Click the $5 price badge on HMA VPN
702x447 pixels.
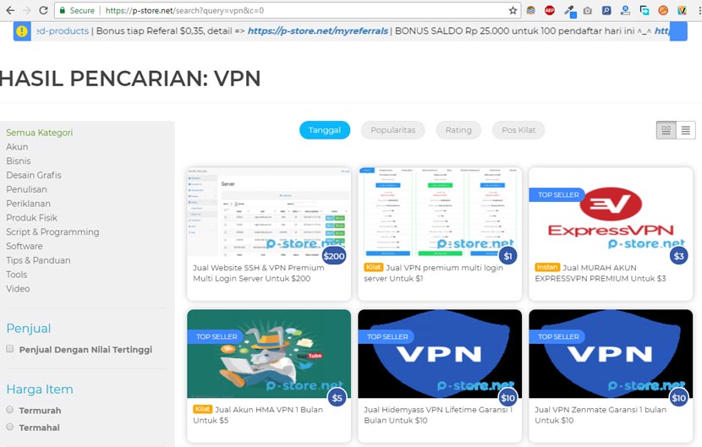(x=337, y=398)
